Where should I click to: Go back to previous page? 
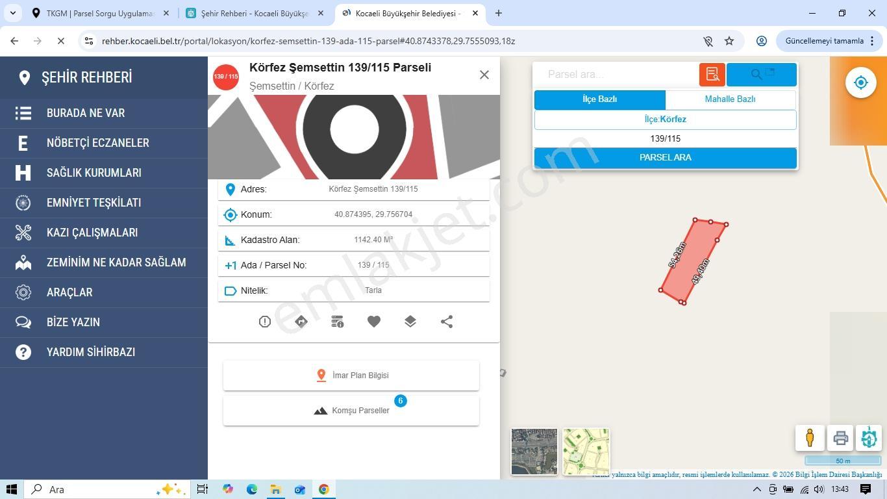point(14,41)
